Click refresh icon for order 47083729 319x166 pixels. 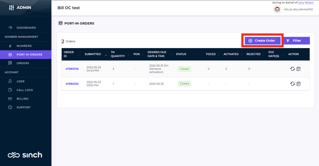[x=292, y=69]
